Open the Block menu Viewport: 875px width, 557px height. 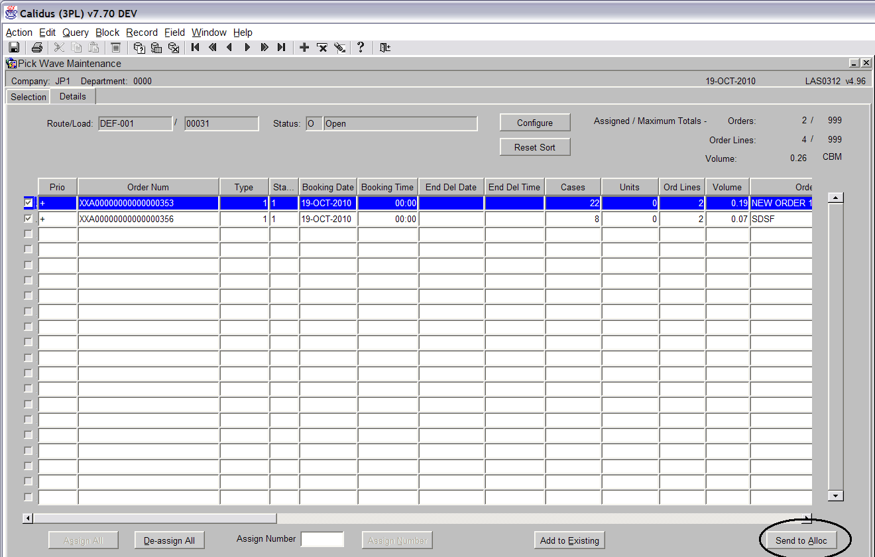tap(107, 32)
